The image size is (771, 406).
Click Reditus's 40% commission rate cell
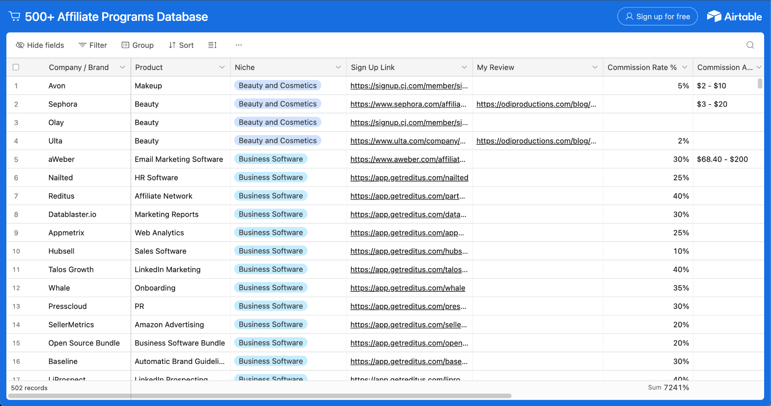pos(648,196)
